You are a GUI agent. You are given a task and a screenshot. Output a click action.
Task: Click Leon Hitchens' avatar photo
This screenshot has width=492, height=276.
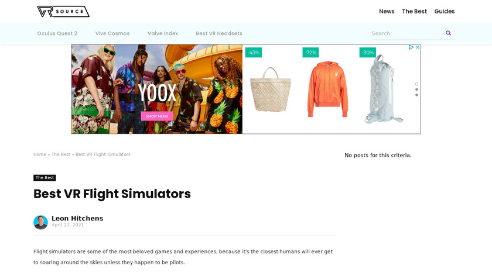40,222
